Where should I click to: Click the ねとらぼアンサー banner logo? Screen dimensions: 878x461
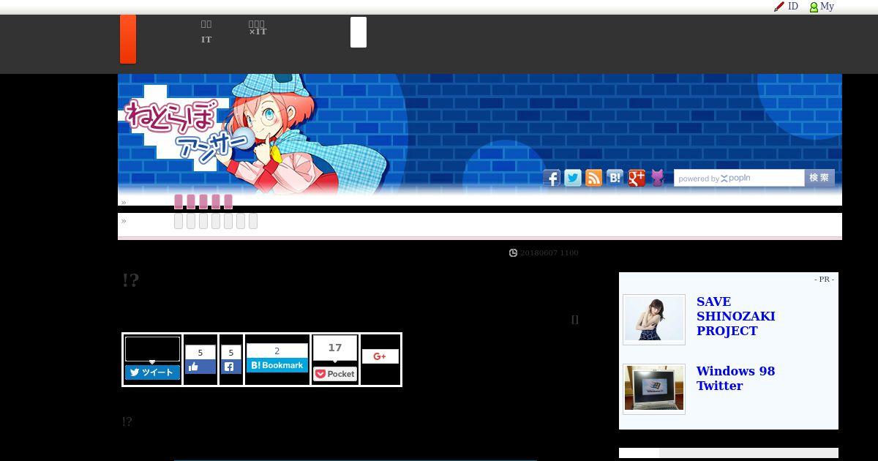point(188,130)
